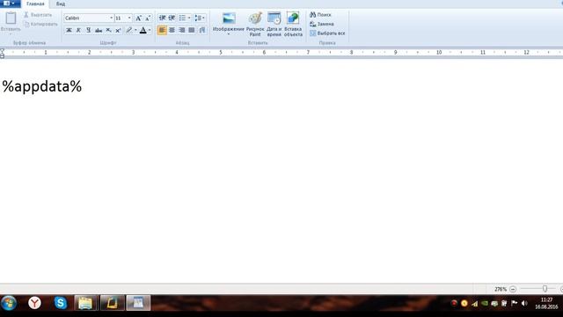
Task: Open Yandex Browser from the taskbar
Action: pyautogui.click(x=34, y=303)
